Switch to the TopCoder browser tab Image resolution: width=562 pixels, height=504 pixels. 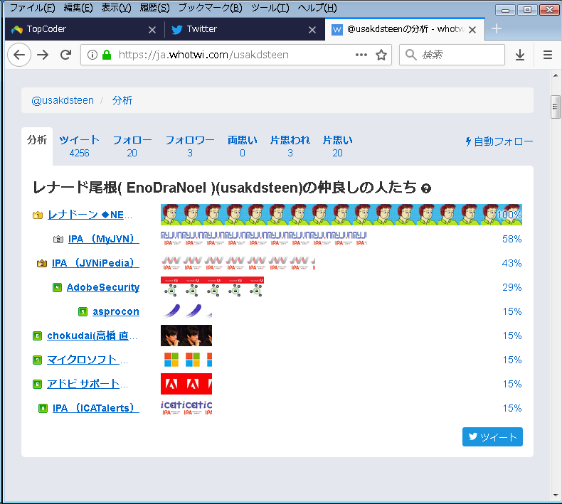(84, 29)
